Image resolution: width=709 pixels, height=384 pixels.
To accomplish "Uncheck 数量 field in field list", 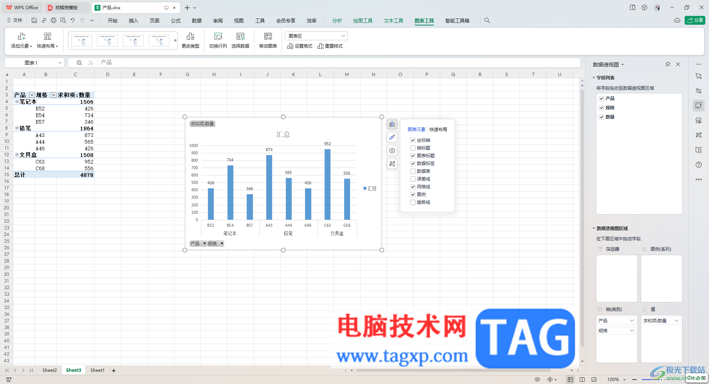I will [602, 117].
